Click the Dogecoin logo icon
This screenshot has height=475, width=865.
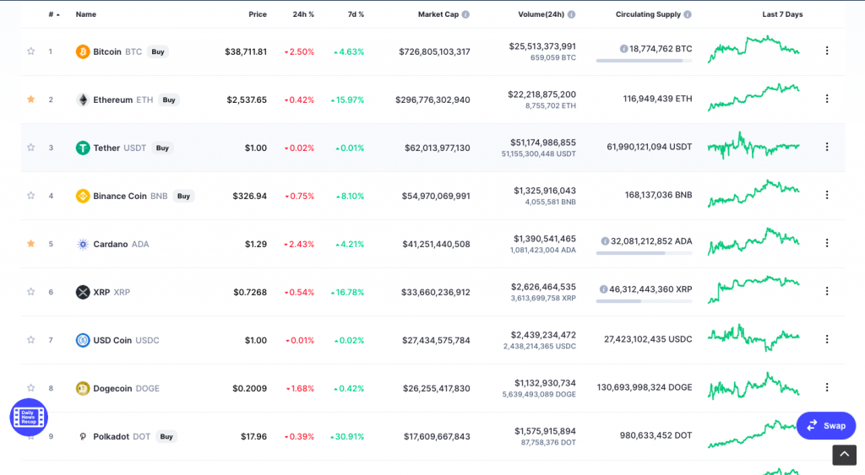point(83,388)
